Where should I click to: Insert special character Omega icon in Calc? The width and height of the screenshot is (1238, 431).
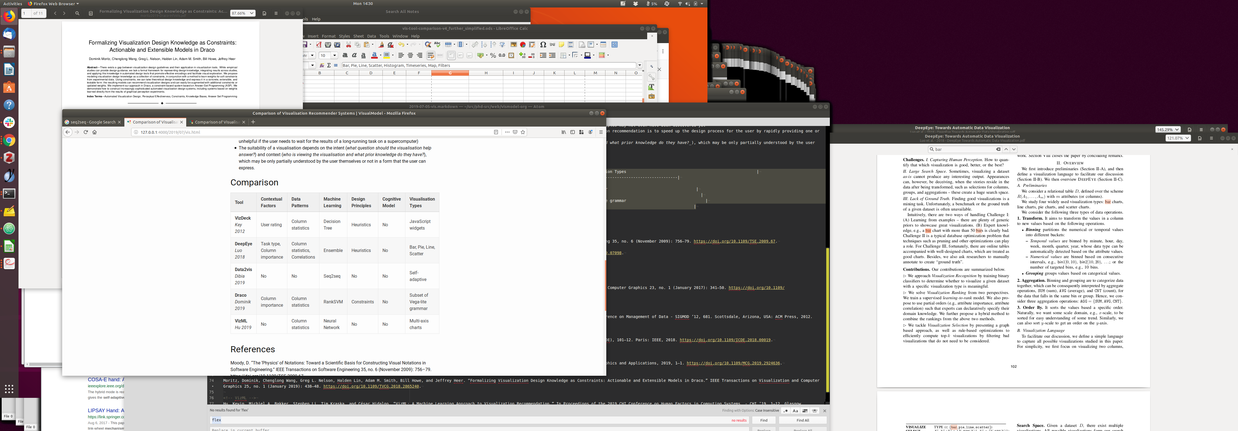pyautogui.click(x=543, y=45)
